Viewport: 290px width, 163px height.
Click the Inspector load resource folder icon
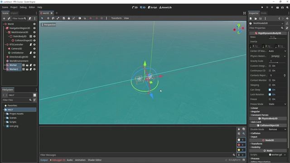pos(256,19)
